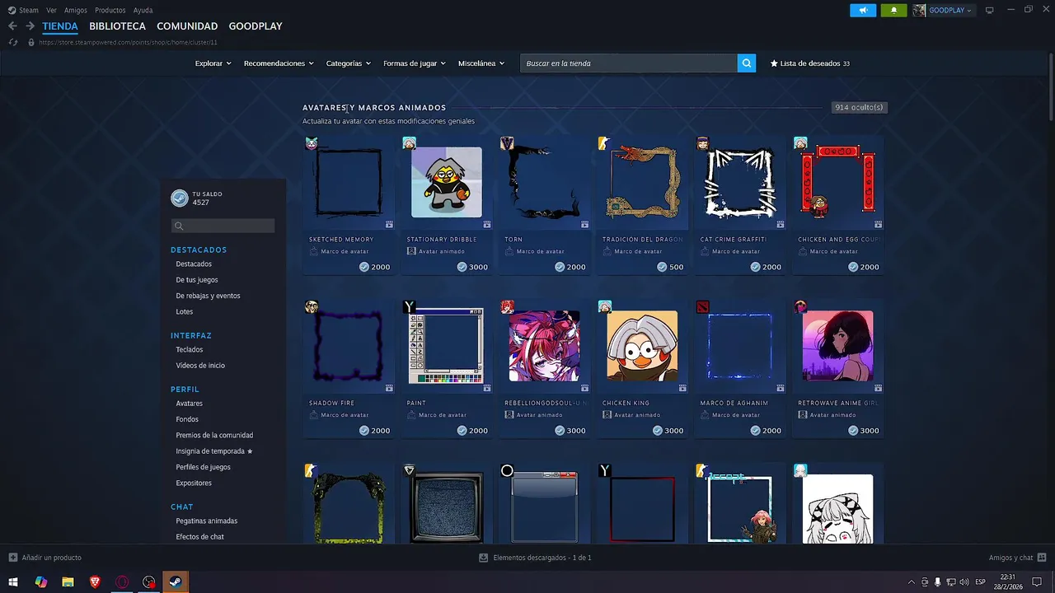Open Pegatinas animadas in sidebar
This screenshot has width=1055, height=593.
coord(206,521)
